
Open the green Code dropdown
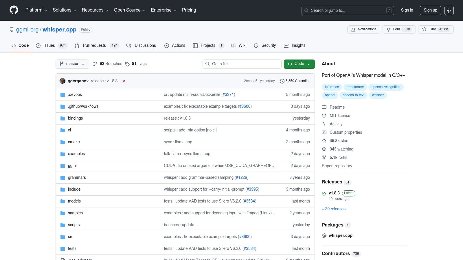tap(299, 64)
